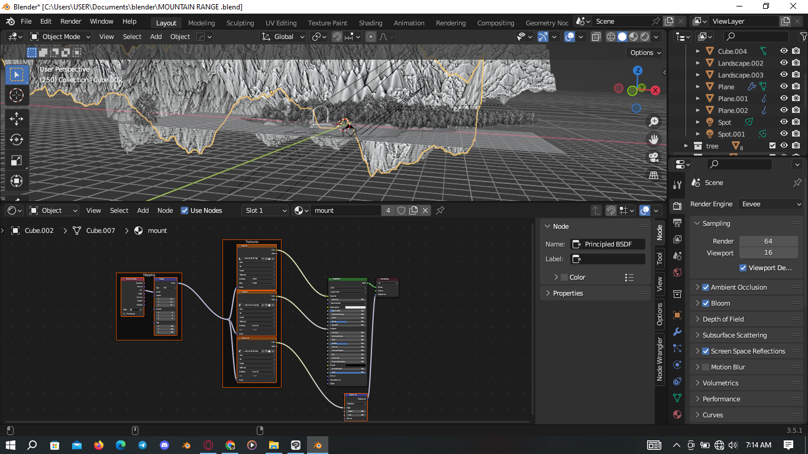
Task: Open the Object Data properties tab
Action: [x=677, y=398]
